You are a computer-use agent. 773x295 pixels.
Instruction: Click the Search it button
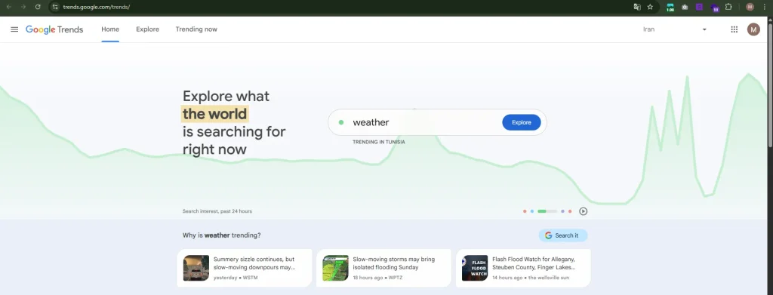[562, 235]
